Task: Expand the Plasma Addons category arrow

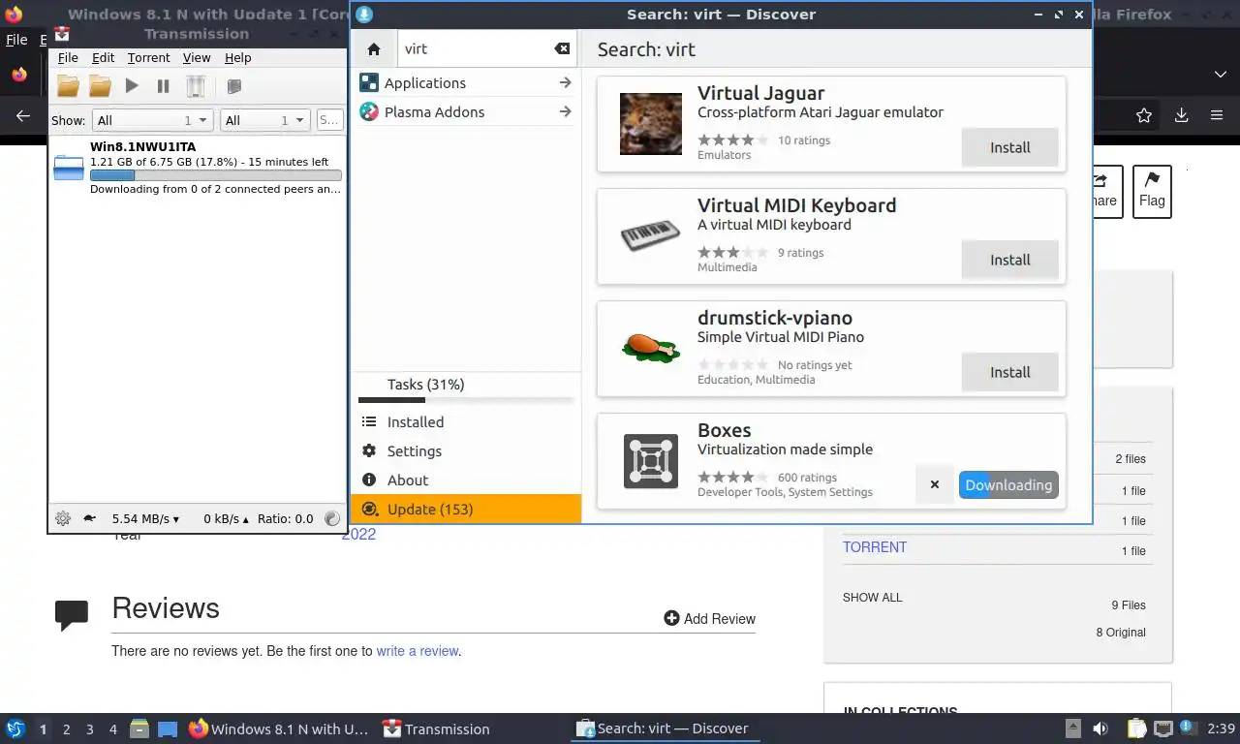Action: (565, 111)
